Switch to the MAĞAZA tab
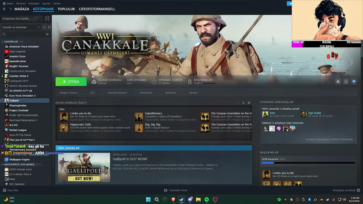 tap(22, 9)
